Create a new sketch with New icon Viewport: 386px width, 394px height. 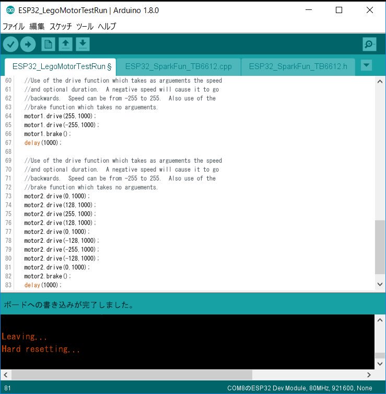(48, 44)
